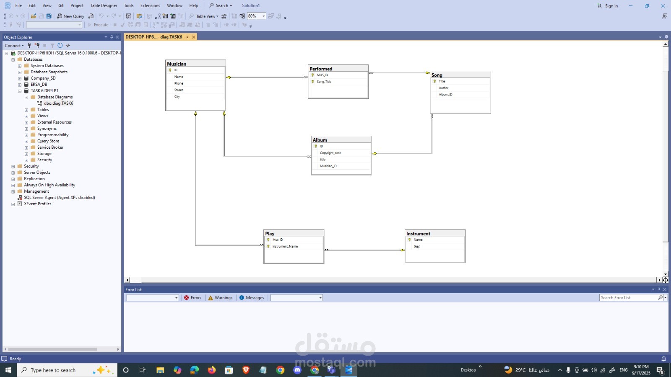The height and width of the screenshot is (377, 671).
Task: Click the Activity Monitor pulse icon
Action: (x=68, y=45)
